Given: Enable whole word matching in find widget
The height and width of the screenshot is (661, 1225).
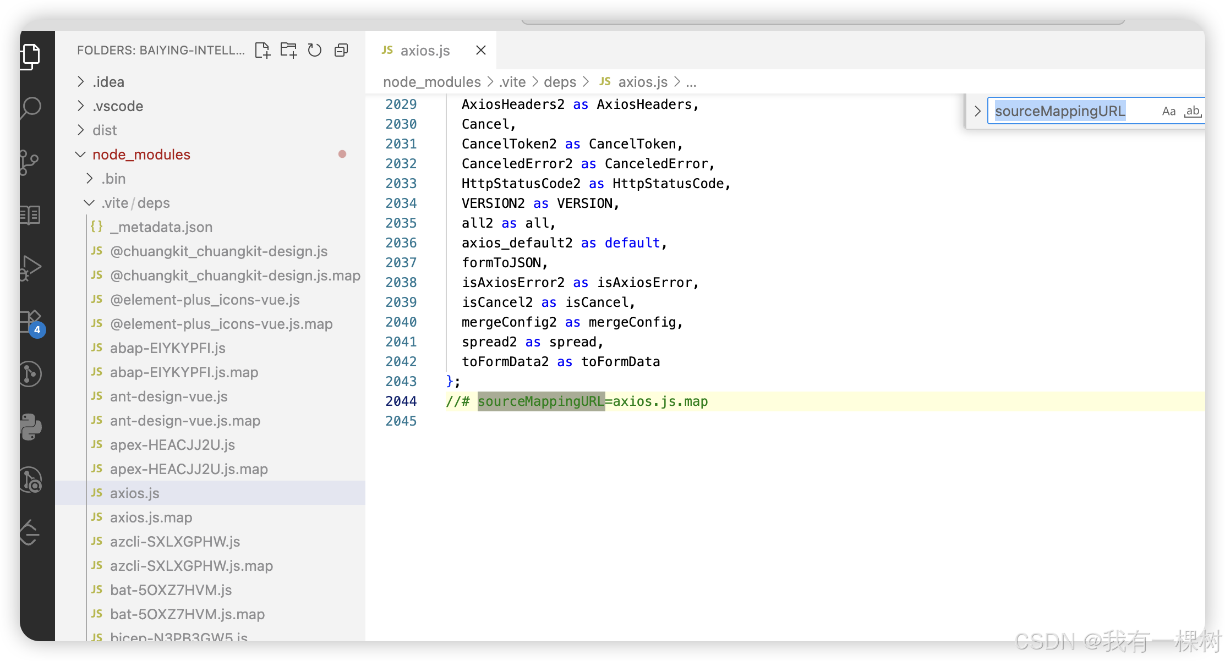Looking at the screenshot, I should [1193, 111].
